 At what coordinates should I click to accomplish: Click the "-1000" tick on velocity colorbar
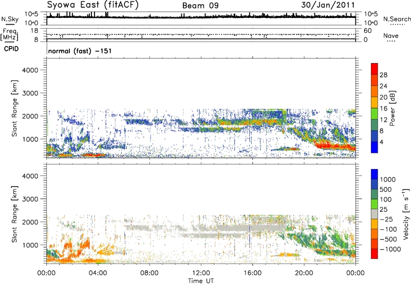[390, 249]
